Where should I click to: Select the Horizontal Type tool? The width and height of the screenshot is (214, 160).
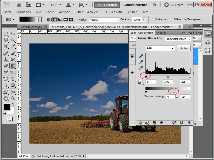click(13, 79)
